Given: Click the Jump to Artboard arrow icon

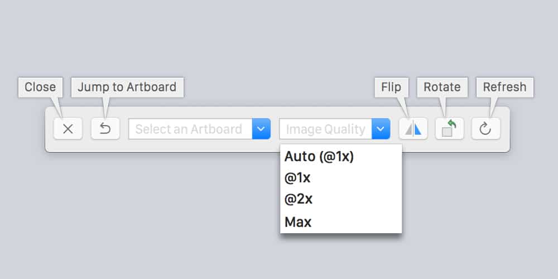Looking at the screenshot, I should click(x=105, y=129).
